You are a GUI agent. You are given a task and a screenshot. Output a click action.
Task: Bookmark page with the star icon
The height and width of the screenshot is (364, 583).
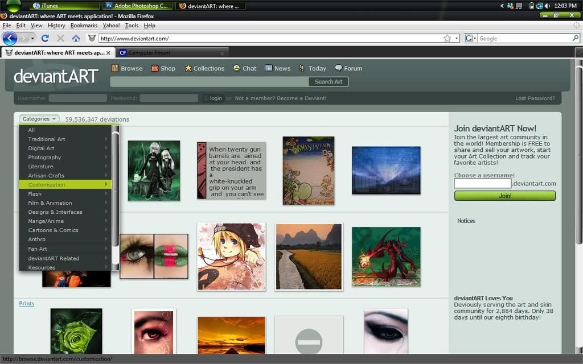[447, 38]
